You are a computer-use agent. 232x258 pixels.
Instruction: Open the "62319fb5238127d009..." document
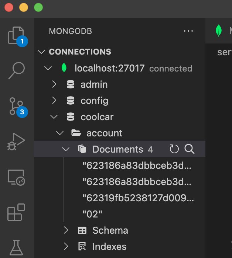(x=138, y=198)
